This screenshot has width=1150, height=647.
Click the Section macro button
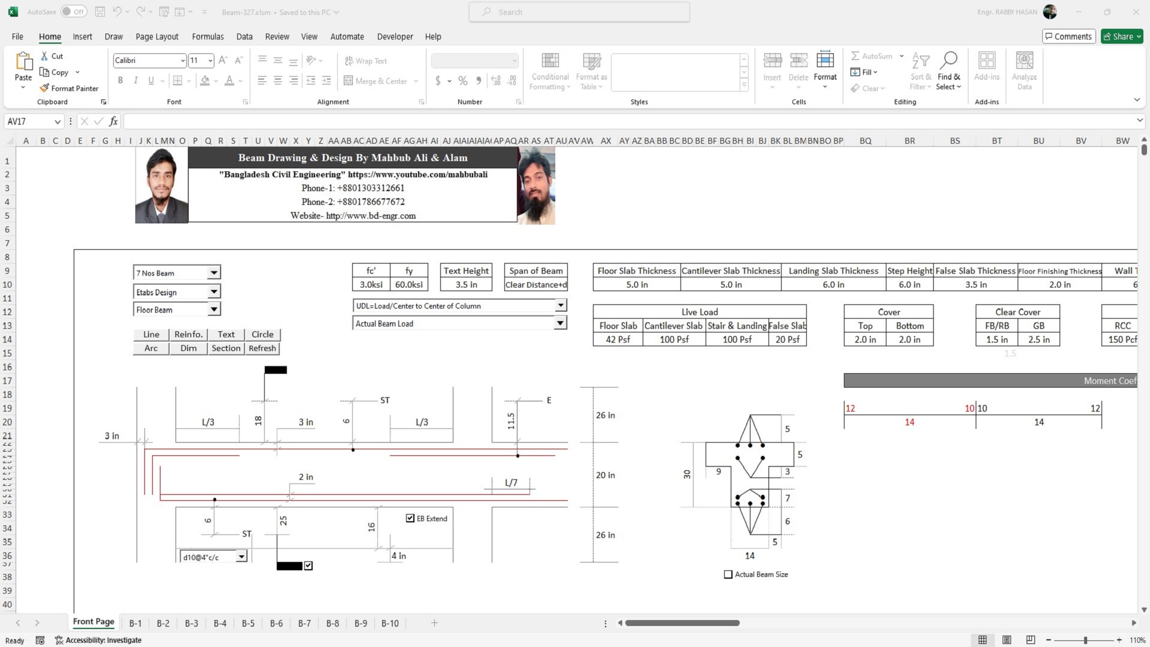point(226,348)
